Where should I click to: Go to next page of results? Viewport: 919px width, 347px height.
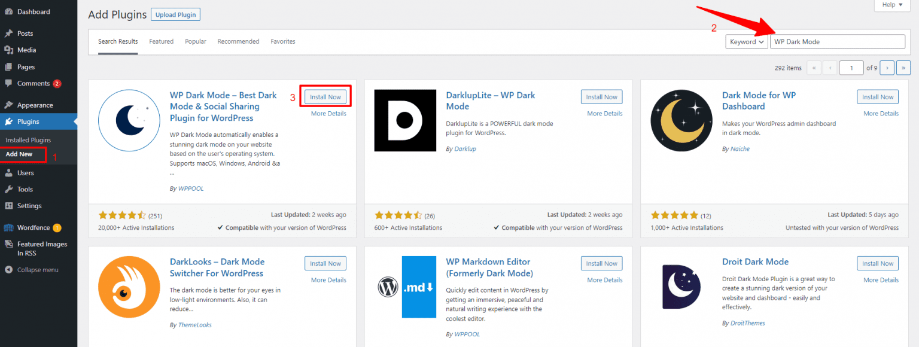(888, 68)
